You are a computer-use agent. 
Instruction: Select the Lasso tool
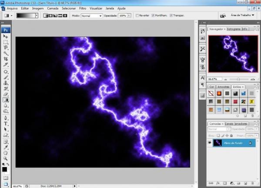[6, 47]
